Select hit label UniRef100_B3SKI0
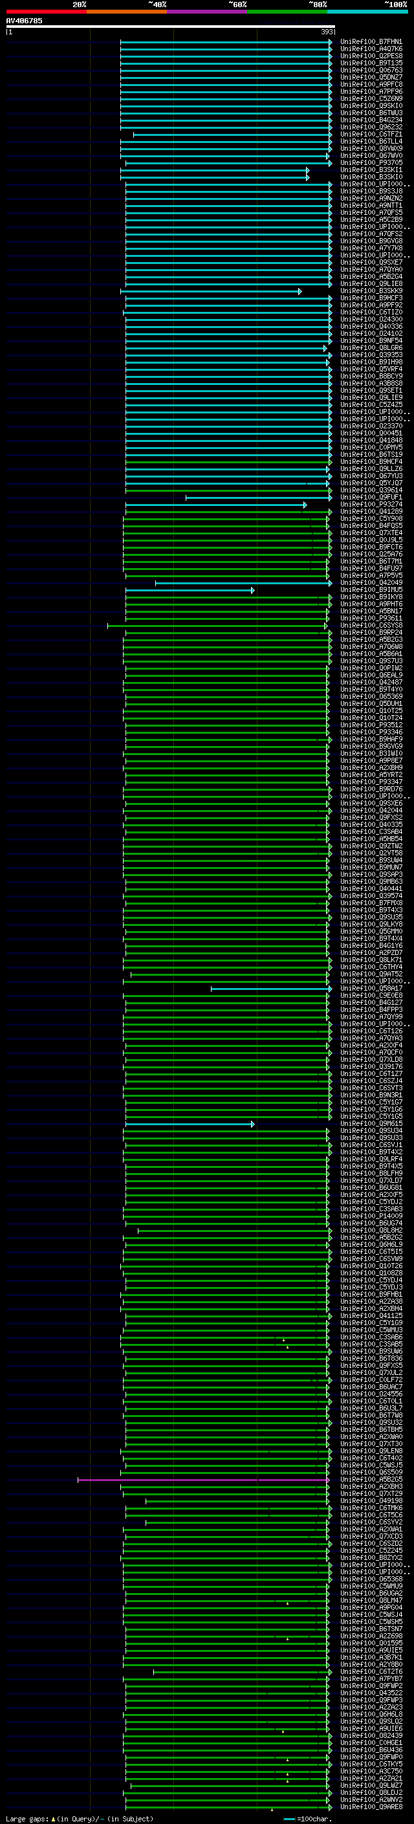 (371, 177)
